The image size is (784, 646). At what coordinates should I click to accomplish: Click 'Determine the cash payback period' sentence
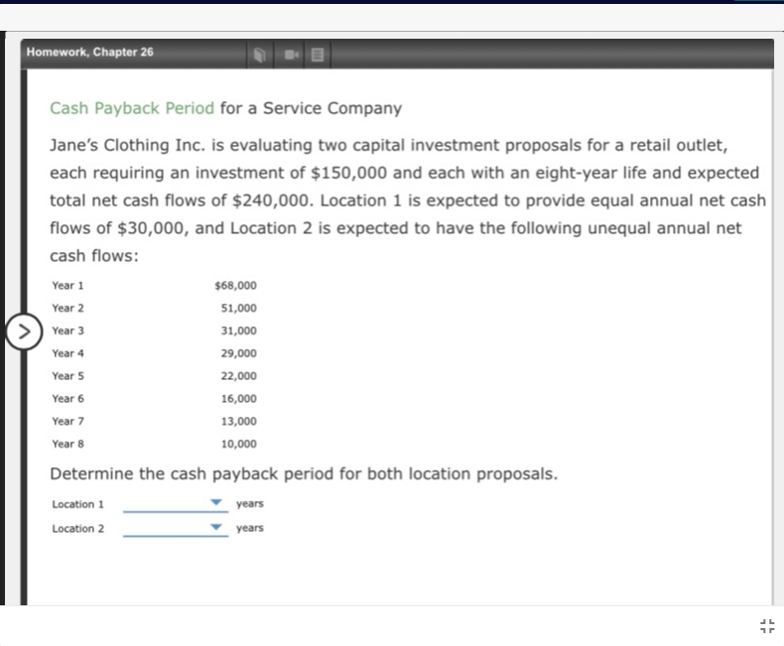pos(304,473)
